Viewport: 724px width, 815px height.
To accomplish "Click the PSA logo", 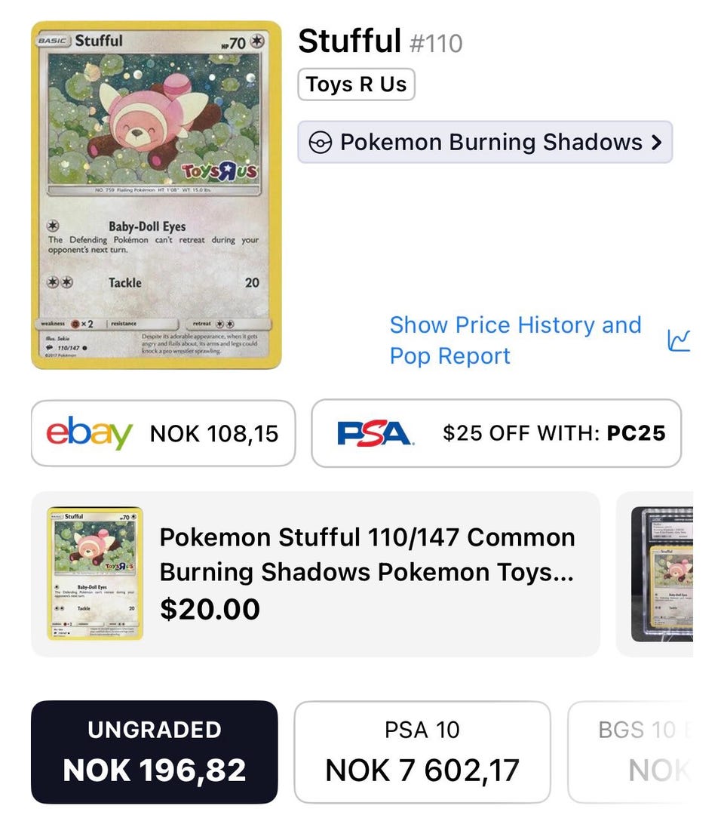I will (x=376, y=433).
